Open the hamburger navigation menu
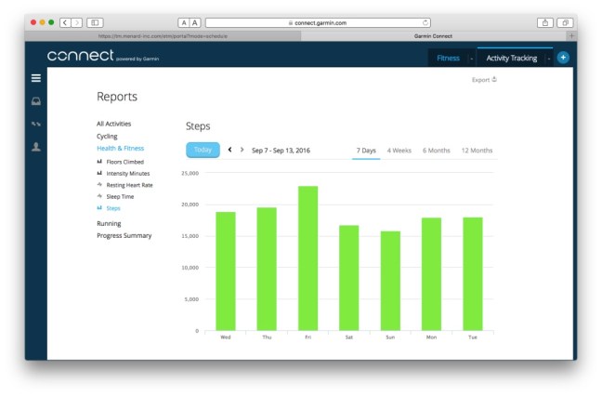Viewport: 602px width, 396px height. click(x=35, y=79)
